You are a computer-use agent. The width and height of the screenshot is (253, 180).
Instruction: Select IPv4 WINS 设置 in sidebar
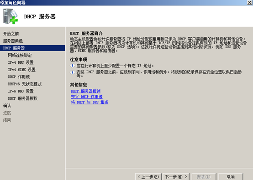click(x=22, y=70)
